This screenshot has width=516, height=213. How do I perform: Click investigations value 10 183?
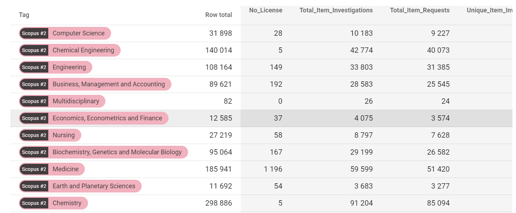coord(362,33)
